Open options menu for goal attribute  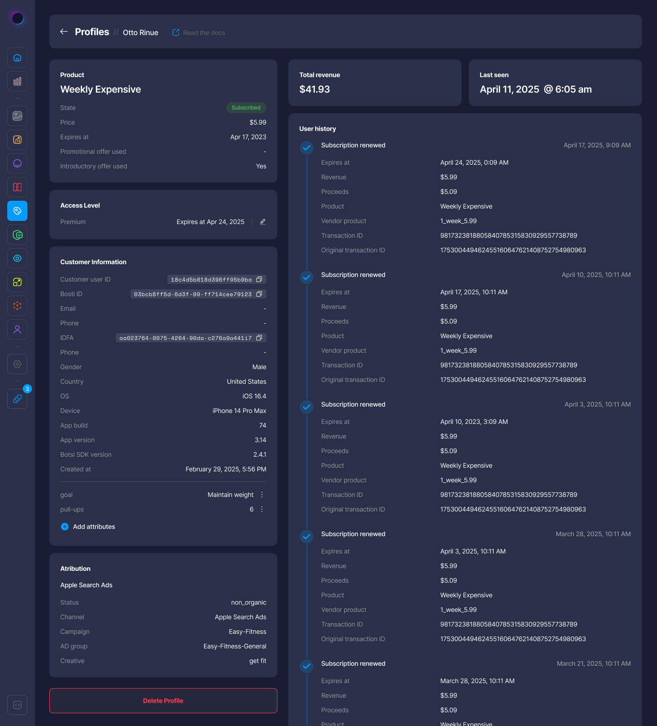coord(262,495)
